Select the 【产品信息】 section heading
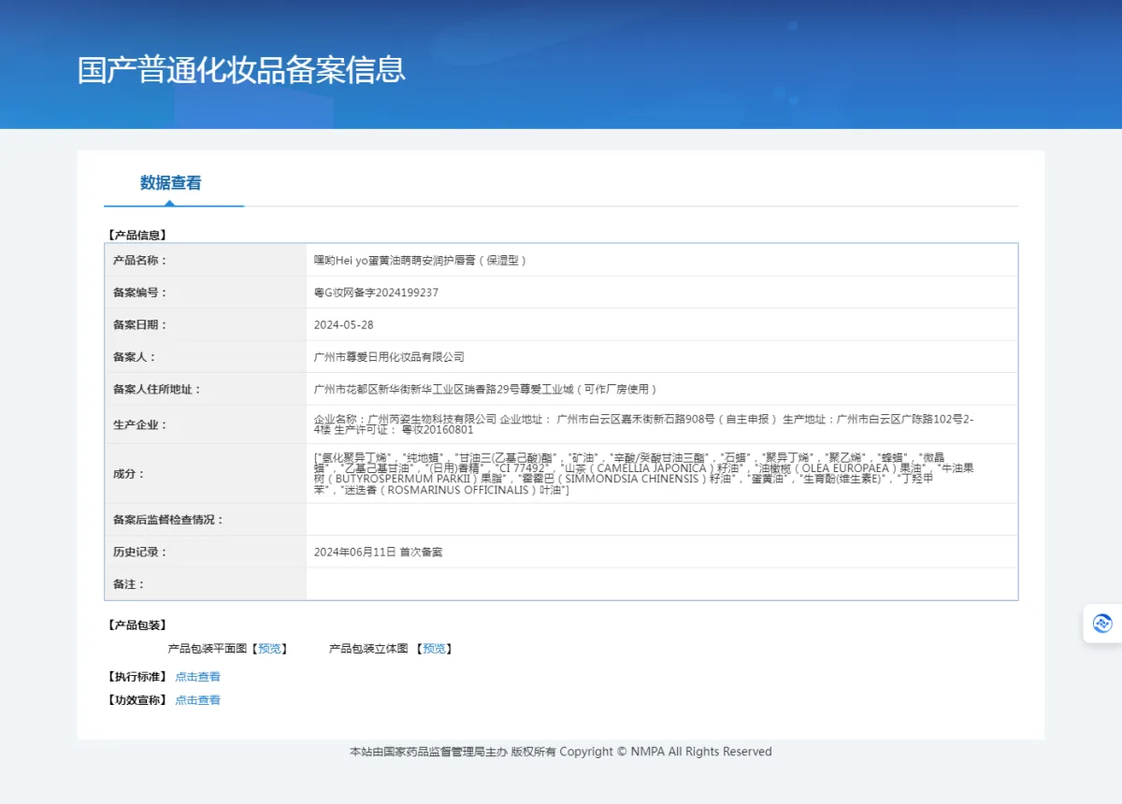 [x=137, y=235]
